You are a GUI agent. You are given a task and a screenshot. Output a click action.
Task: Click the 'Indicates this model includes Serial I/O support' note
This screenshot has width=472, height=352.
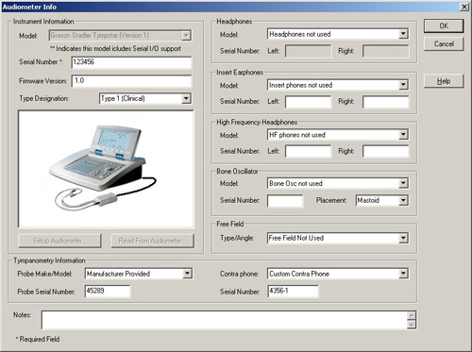[115, 49]
